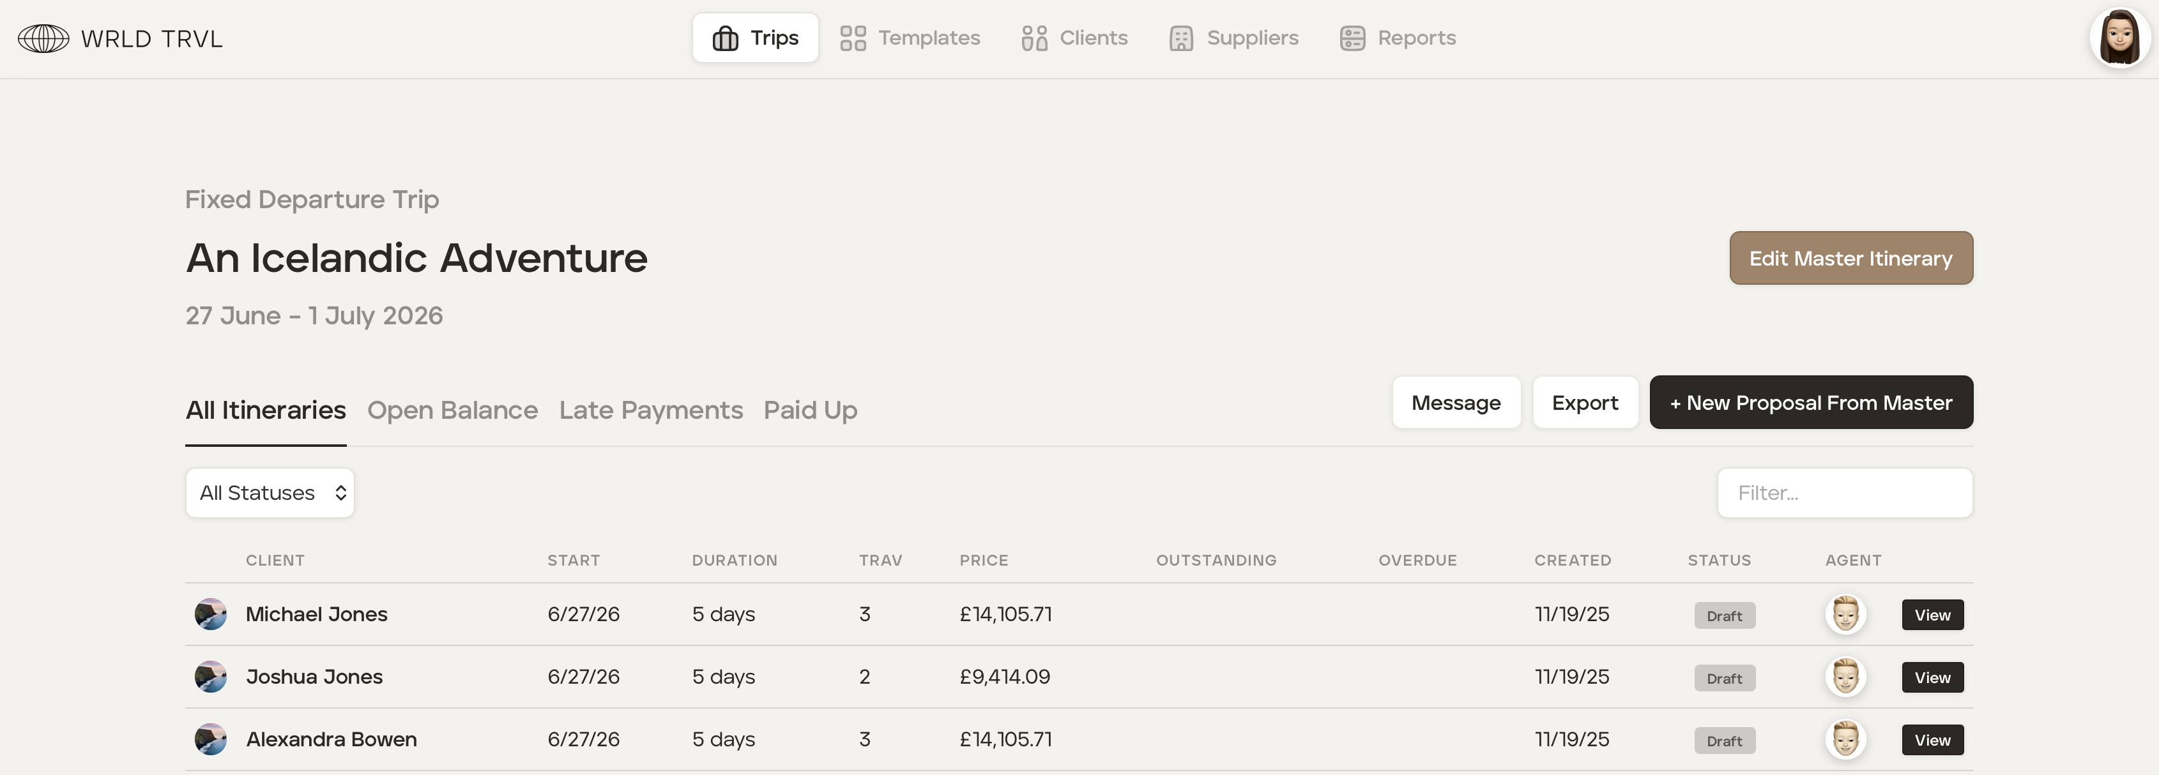
Task: Switch to the Late Payments tab
Action: 650,410
